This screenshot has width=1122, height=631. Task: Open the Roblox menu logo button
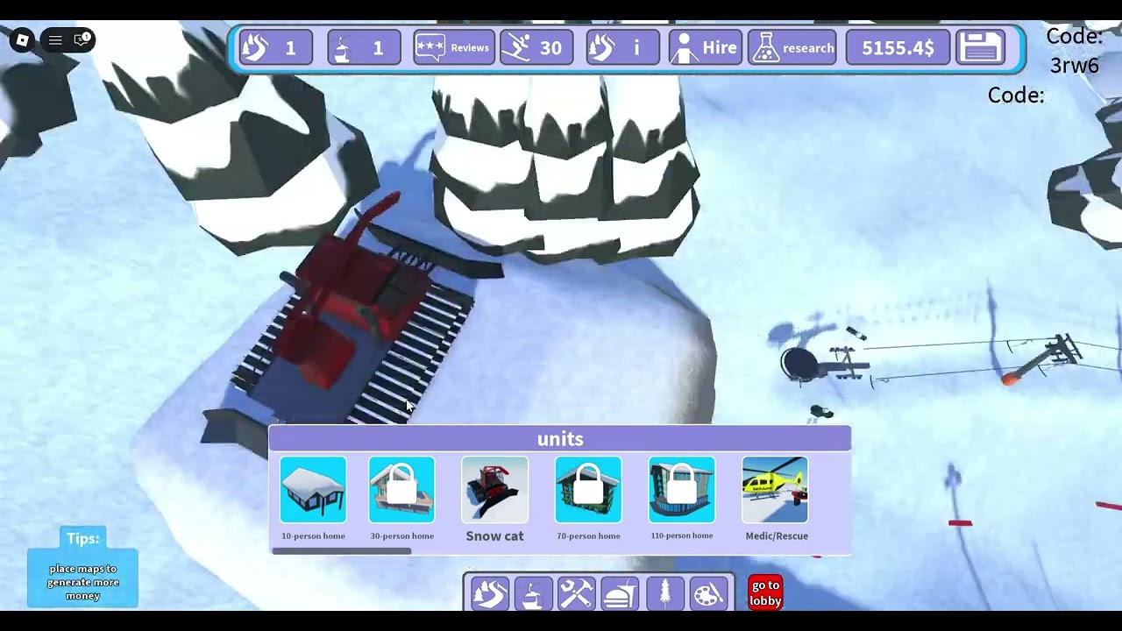23,39
